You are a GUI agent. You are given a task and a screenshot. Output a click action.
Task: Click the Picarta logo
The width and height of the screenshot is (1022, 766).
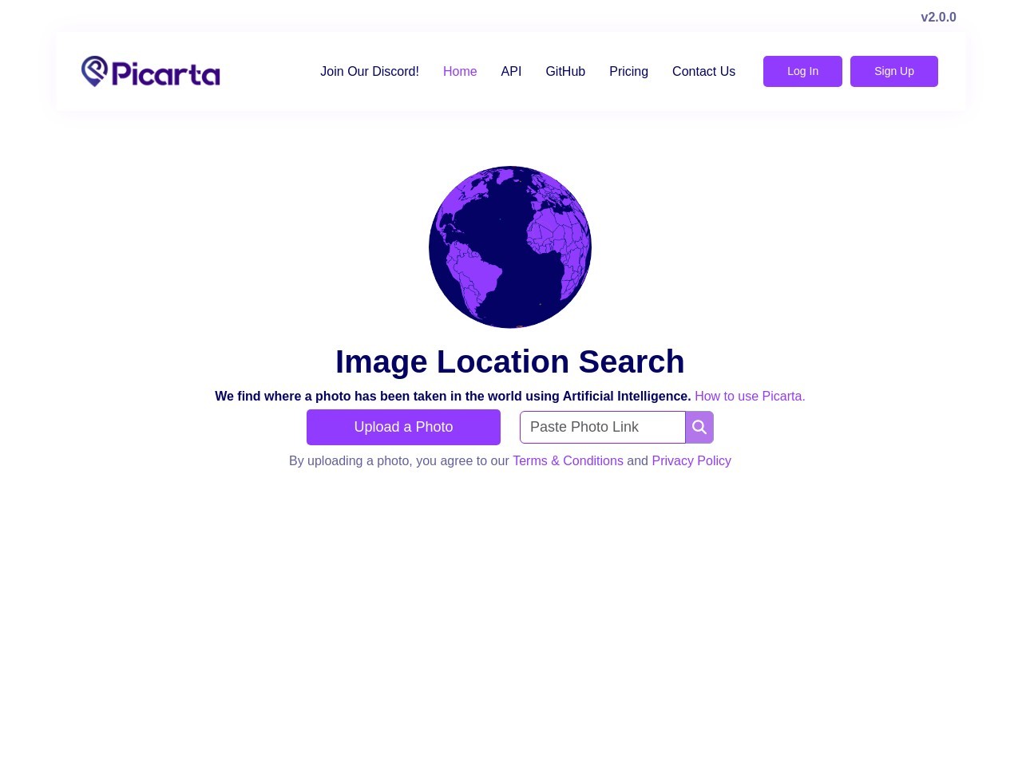(x=150, y=72)
